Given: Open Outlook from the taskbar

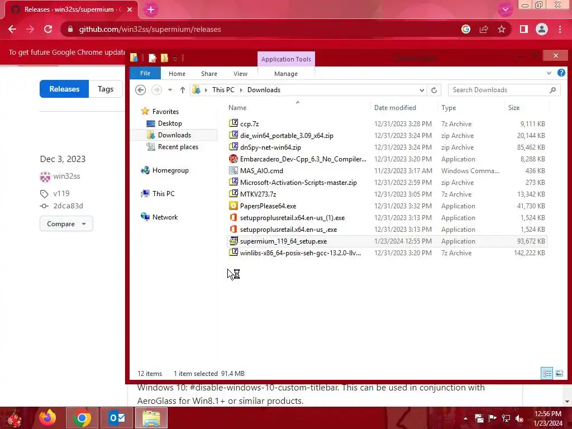Looking at the screenshot, I should [117, 418].
